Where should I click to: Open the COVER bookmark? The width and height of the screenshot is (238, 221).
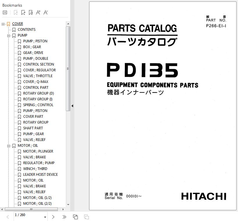[x=18, y=24]
